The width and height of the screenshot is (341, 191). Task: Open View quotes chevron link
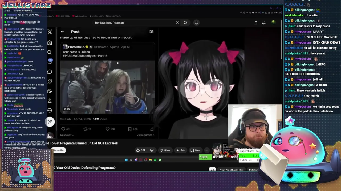pyautogui.click(x=145, y=135)
